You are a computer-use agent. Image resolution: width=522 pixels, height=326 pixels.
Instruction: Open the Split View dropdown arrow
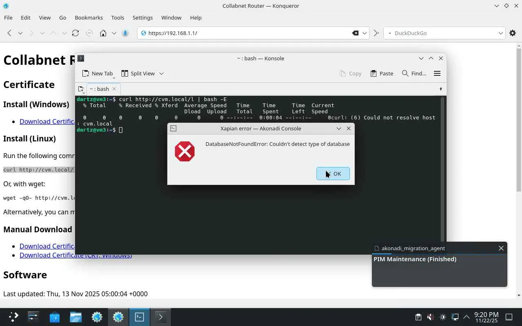point(161,73)
